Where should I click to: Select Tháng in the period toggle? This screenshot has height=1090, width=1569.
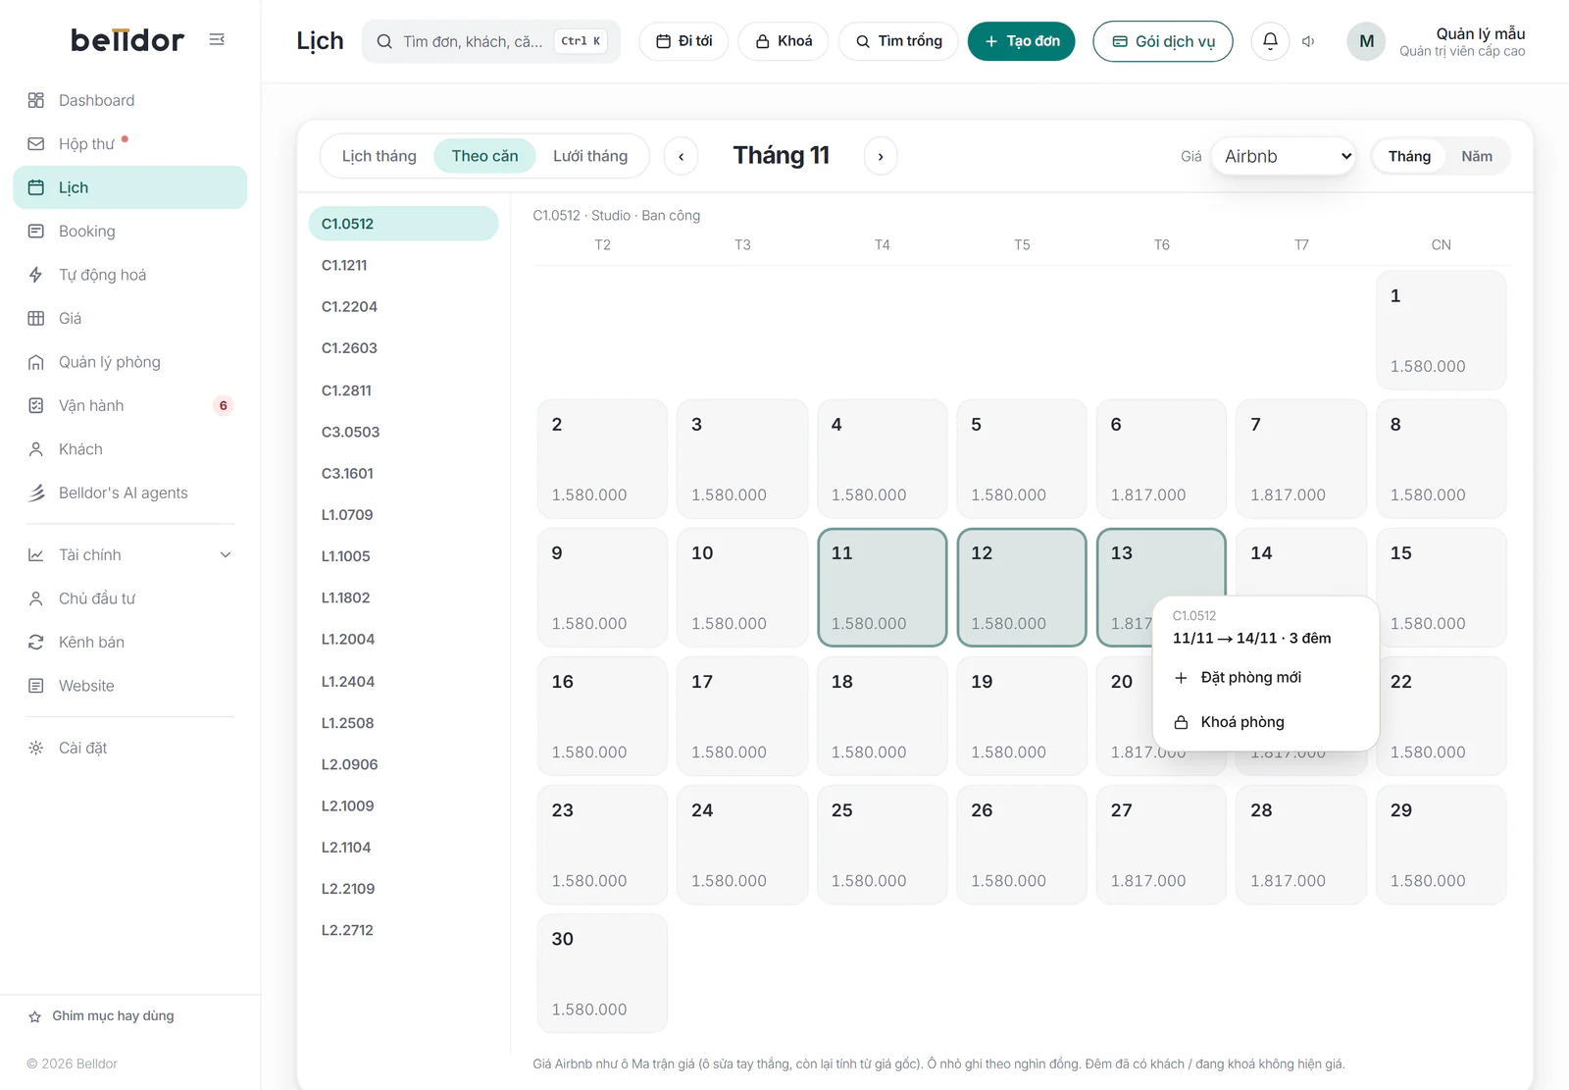(x=1409, y=156)
